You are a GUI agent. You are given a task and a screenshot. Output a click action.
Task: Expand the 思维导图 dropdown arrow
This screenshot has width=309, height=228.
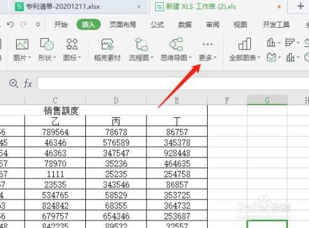190,57
